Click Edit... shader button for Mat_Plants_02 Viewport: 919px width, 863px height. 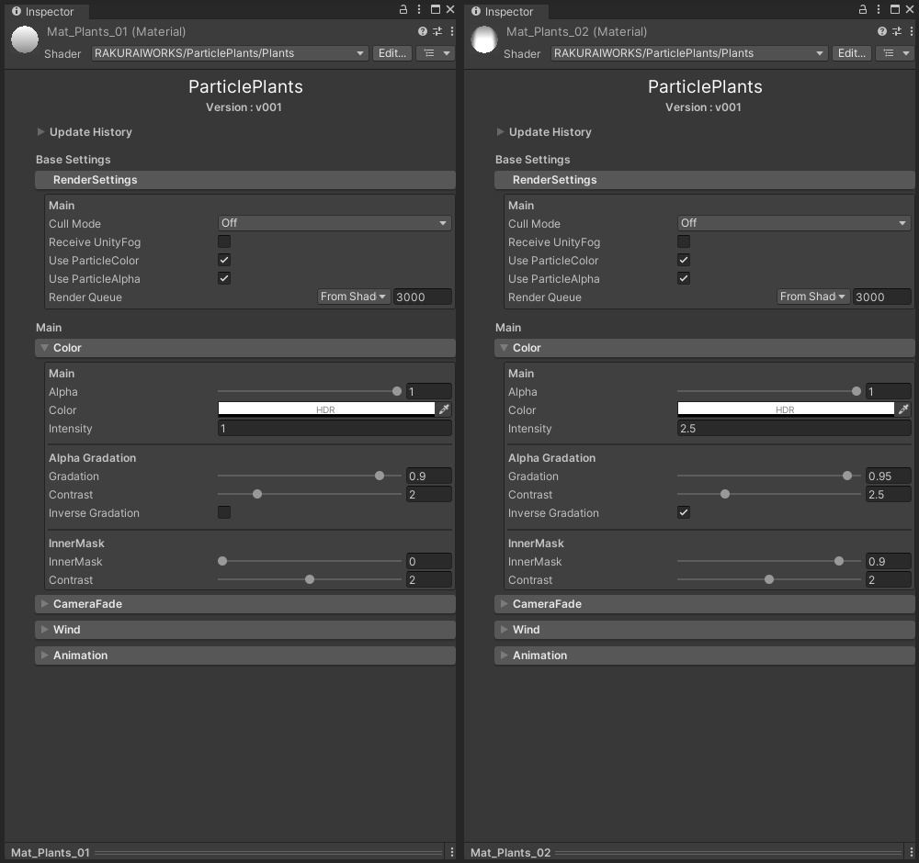852,53
